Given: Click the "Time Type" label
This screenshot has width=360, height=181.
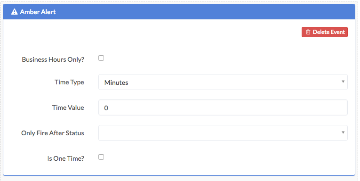Looking at the screenshot, I should 69,82.
